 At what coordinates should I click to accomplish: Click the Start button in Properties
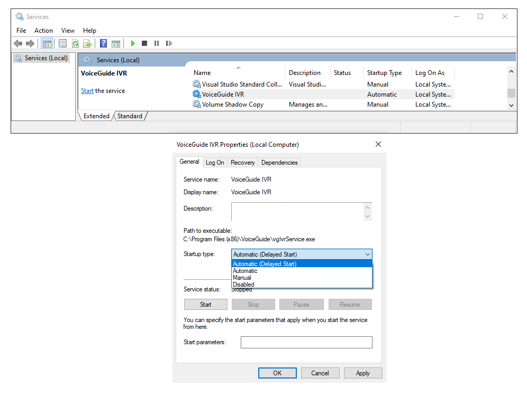tap(206, 305)
